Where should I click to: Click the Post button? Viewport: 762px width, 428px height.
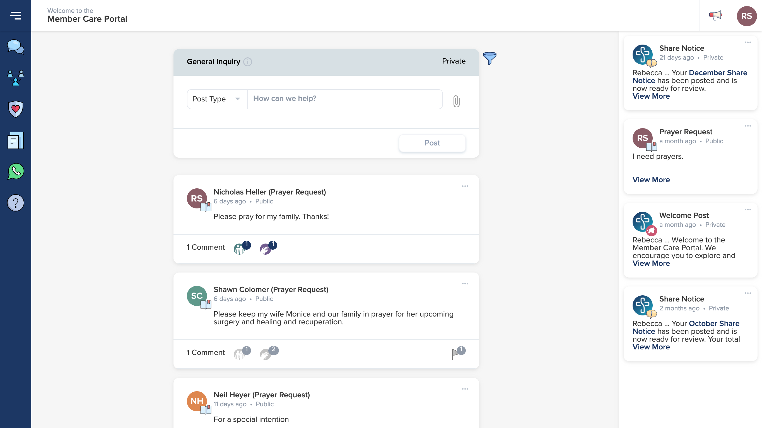(432, 143)
